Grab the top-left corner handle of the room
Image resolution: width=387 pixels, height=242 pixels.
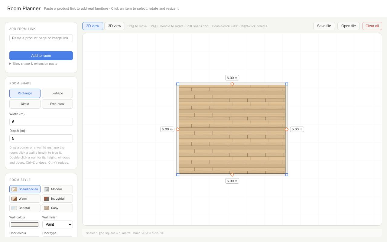[178, 84]
